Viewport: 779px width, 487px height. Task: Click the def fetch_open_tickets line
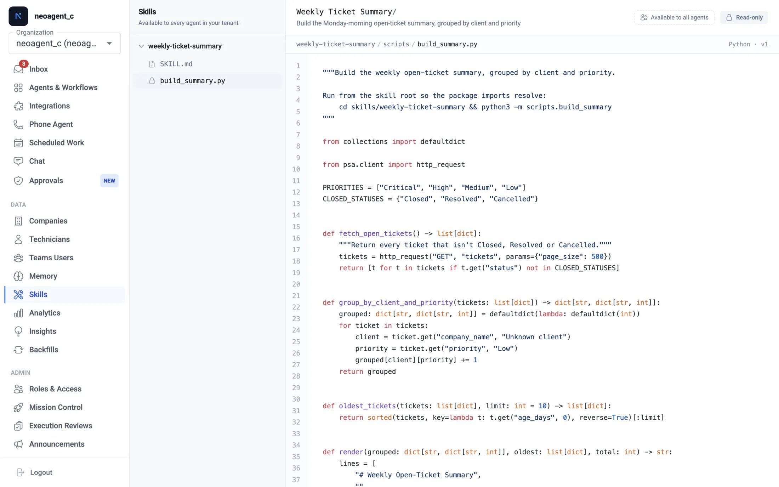pyautogui.click(x=402, y=233)
